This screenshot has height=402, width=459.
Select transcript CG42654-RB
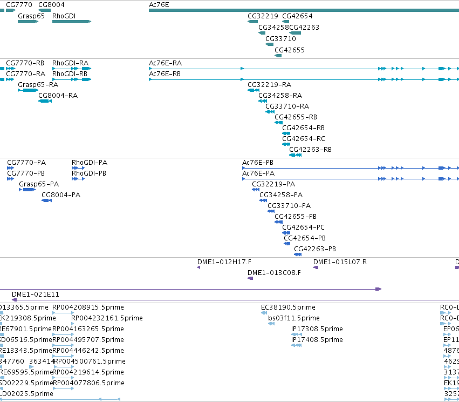[303, 128]
